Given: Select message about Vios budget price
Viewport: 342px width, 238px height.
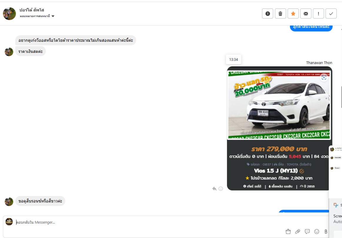Looking at the screenshot, I should (x=76, y=40).
